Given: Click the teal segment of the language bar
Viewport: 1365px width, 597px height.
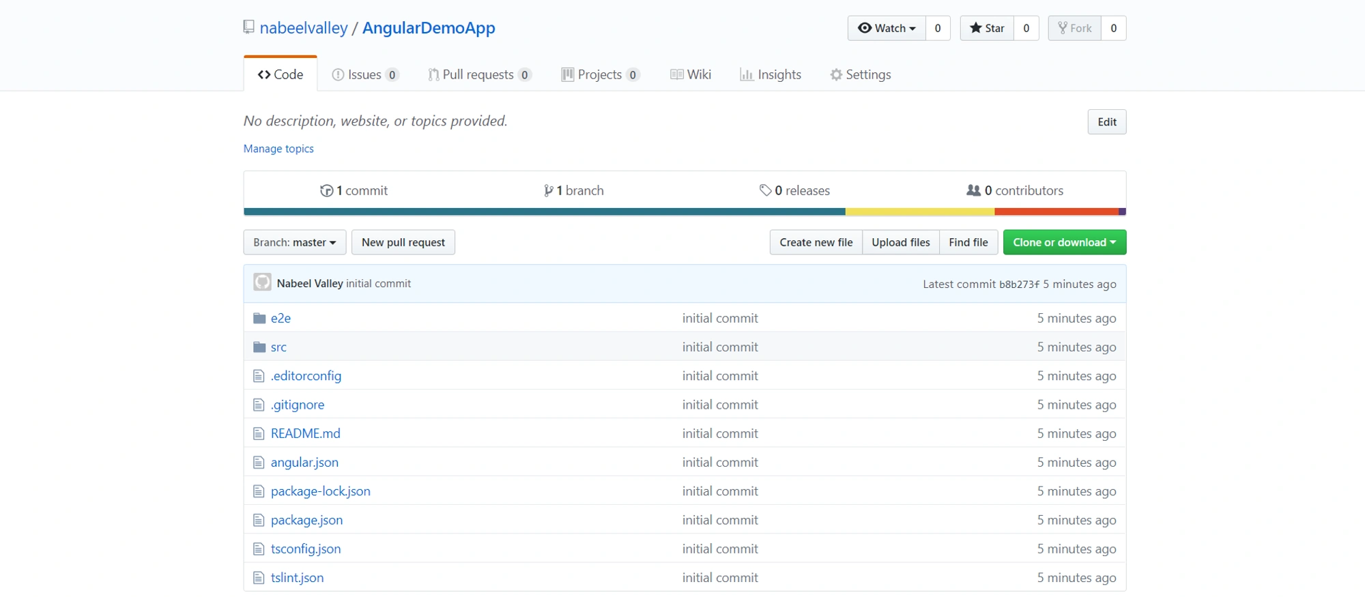Looking at the screenshot, I should pos(545,212).
